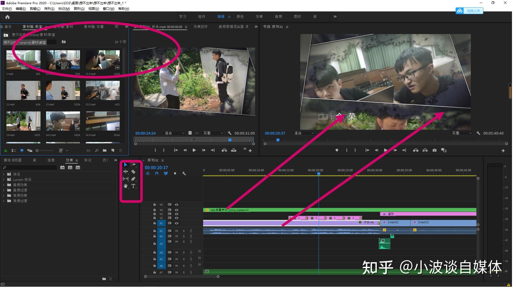Select the Razor tool
The width and height of the screenshot is (516, 289).
tap(133, 172)
